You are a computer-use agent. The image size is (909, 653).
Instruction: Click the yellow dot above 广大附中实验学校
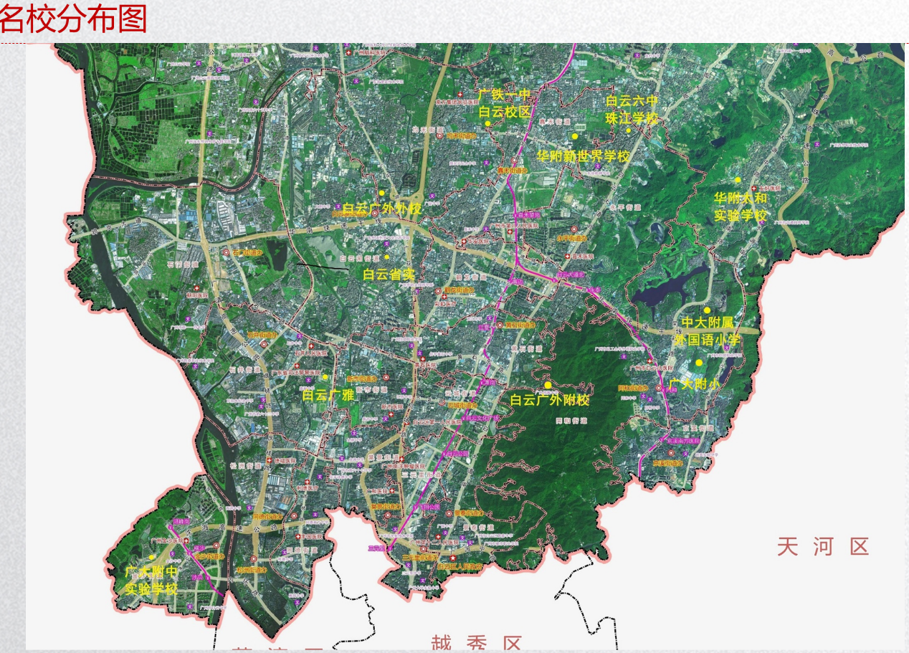click(152, 557)
